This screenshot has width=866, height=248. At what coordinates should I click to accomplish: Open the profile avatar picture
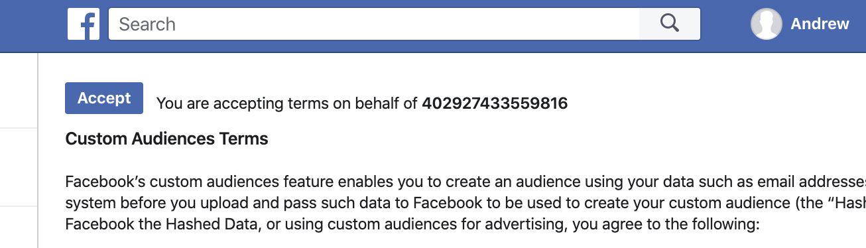point(766,24)
